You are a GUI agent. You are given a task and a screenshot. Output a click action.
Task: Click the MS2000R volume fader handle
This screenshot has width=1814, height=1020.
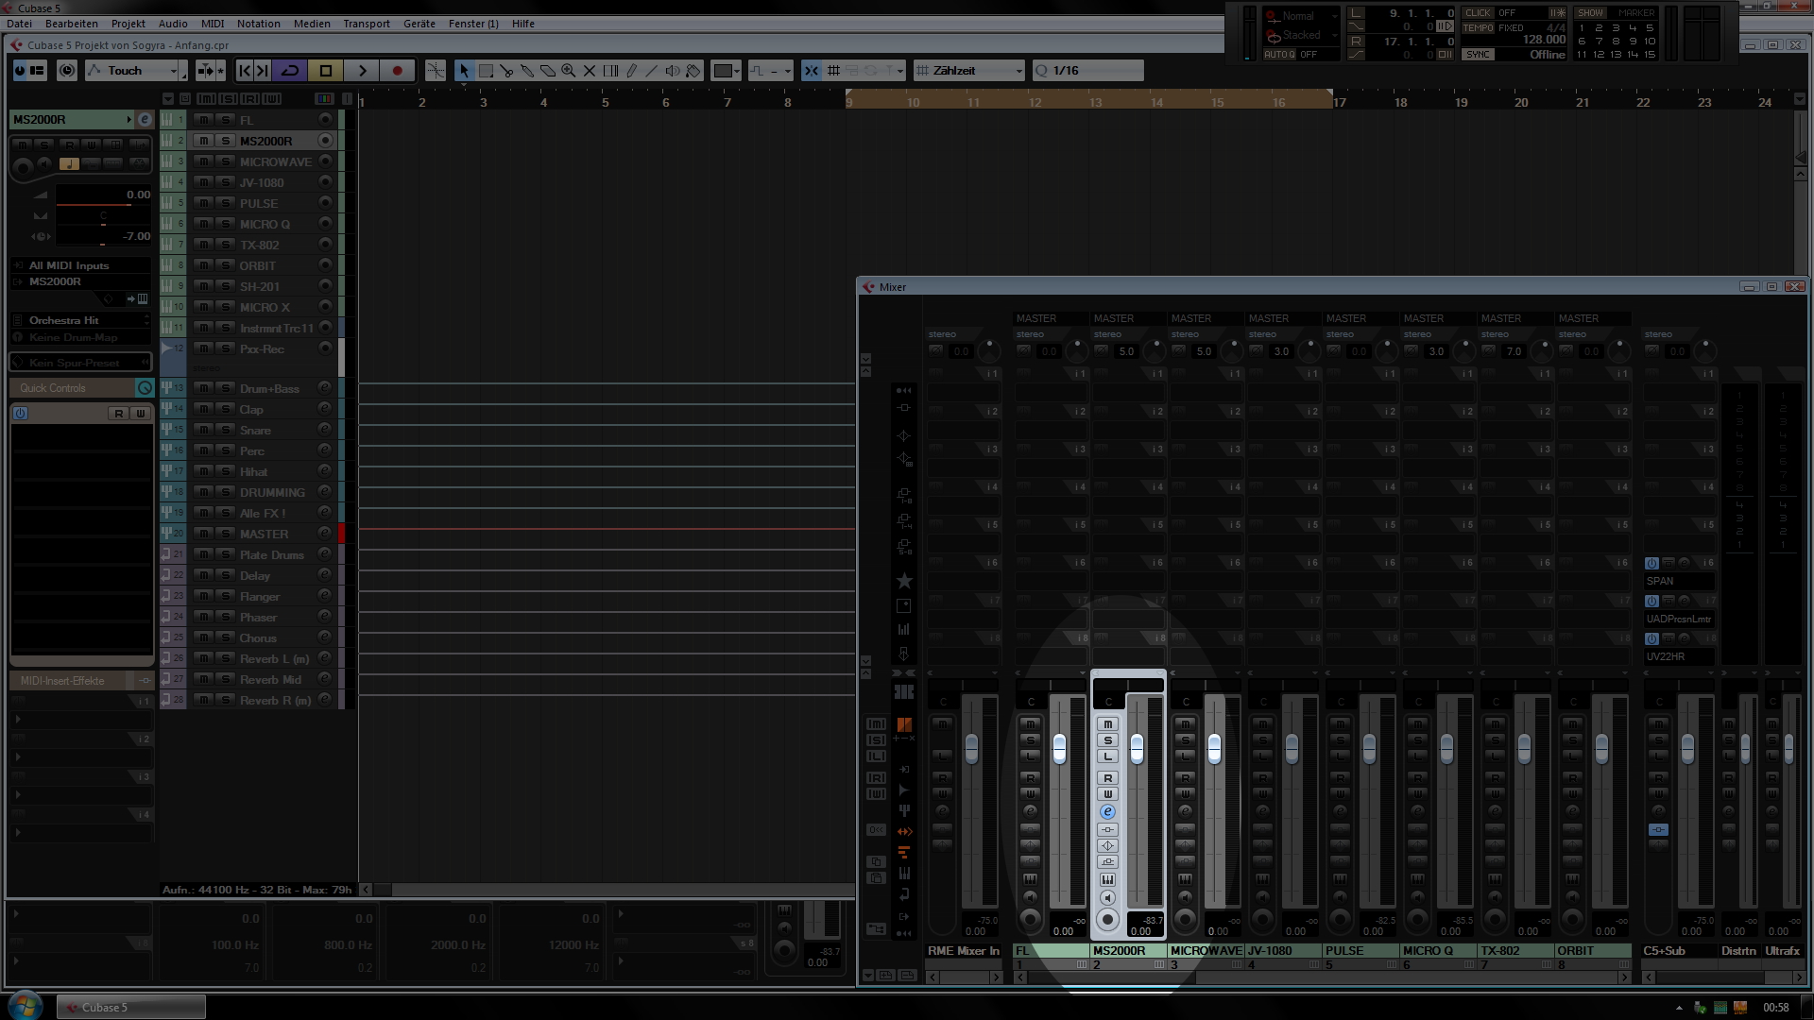[1137, 748]
